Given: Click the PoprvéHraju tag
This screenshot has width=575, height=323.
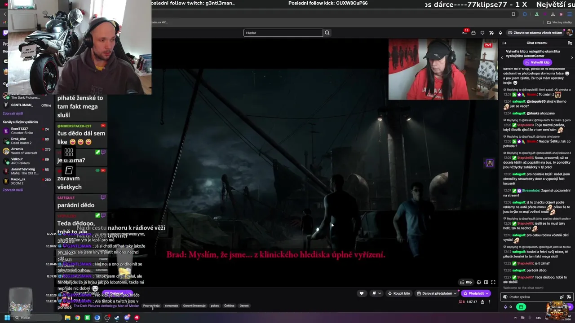Looking at the screenshot, I should coord(151,306).
